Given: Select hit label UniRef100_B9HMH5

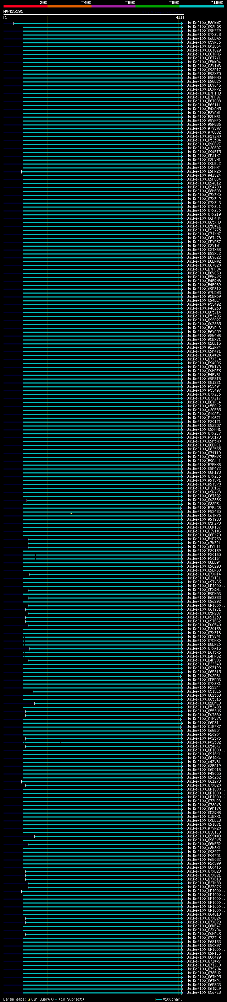Looking at the screenshot, I should (x=204, y=77).
